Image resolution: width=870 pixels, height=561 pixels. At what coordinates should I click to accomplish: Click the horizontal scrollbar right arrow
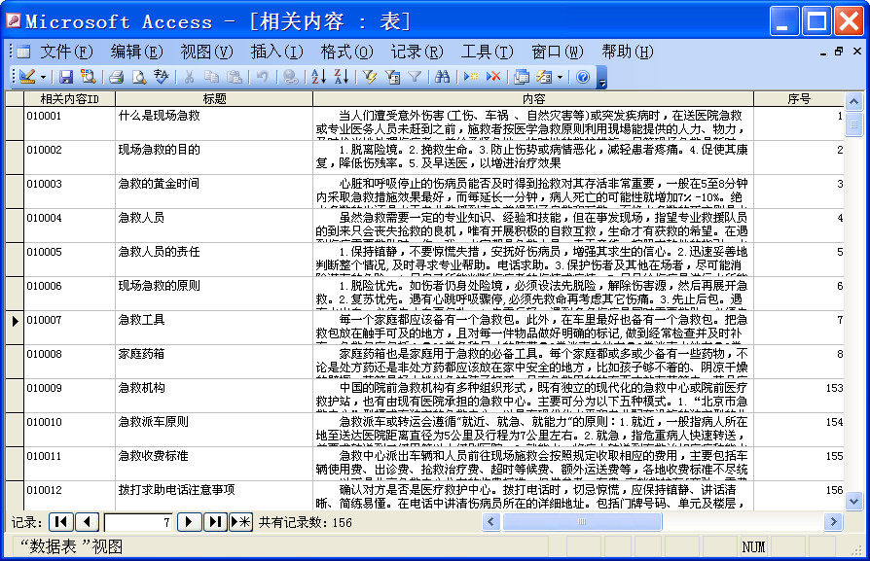(x=833, y=522)
